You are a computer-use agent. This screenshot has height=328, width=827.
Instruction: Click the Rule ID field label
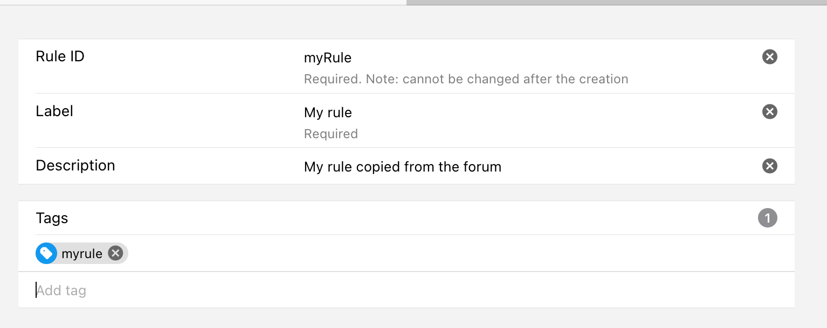click(60, 56)
